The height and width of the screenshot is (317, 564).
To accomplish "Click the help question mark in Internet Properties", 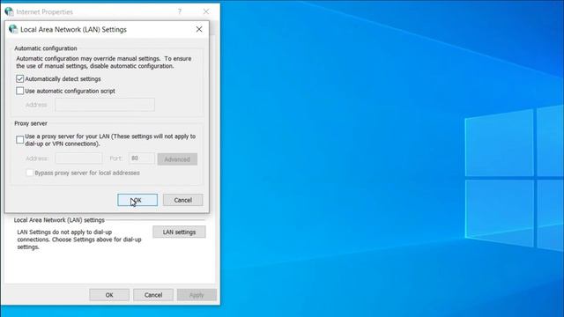I will pyautogui.click(x=180, y=11).
